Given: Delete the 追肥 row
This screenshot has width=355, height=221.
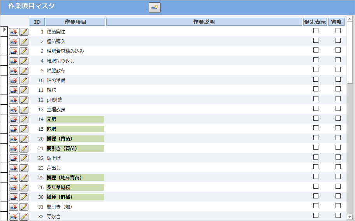Looking at the screenshot, I should coord(14,129).
